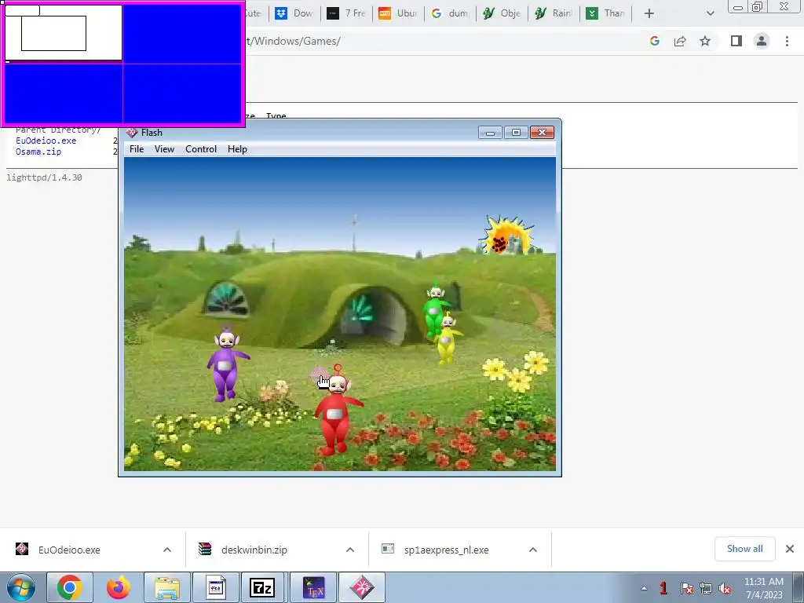
Task: Open the Osama.zip link in directory listing
Action: (38, 152)
